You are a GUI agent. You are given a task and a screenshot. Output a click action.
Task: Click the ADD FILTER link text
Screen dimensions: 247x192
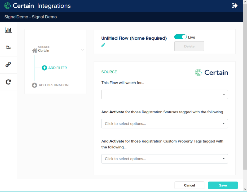[58, 68]
